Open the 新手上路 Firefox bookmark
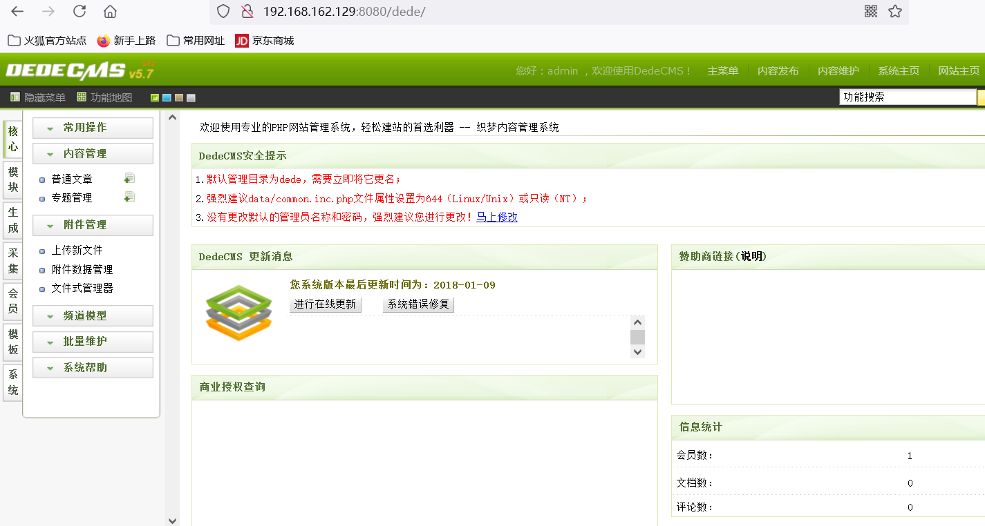 click(126, 41)
